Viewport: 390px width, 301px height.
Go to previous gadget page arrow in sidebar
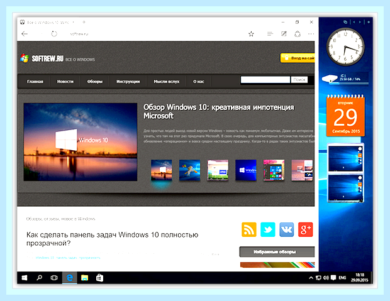point(354,22)
